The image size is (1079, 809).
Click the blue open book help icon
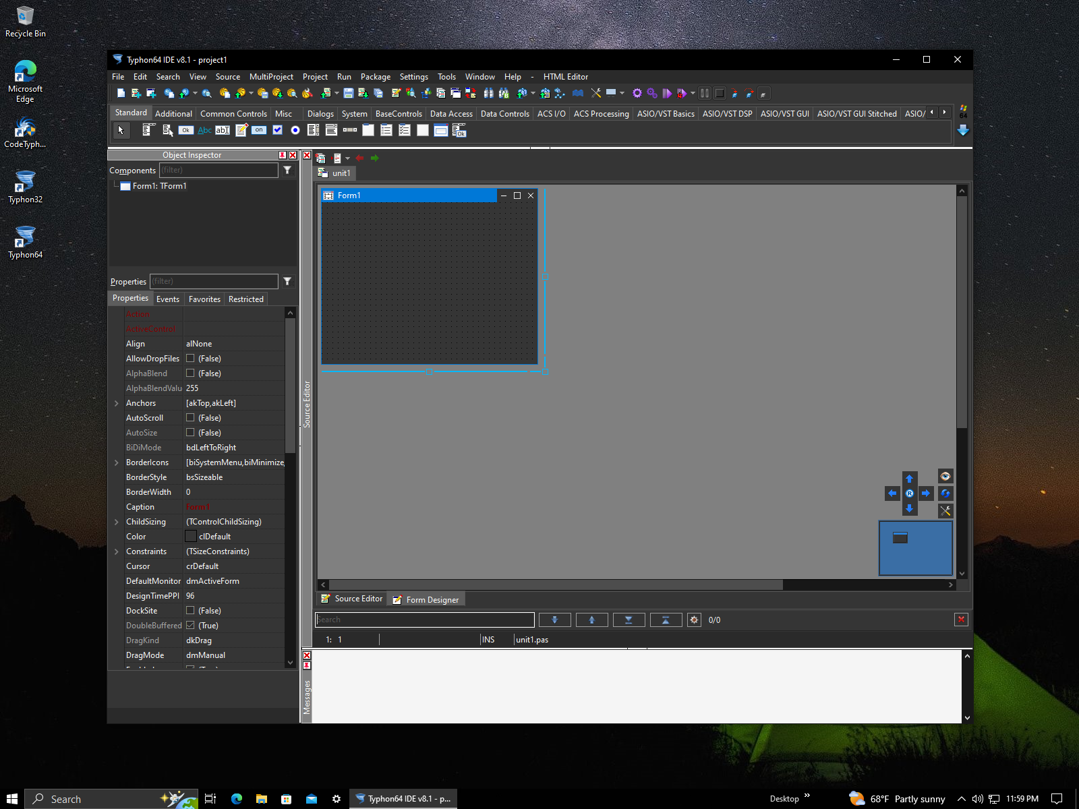click(578, 94)
